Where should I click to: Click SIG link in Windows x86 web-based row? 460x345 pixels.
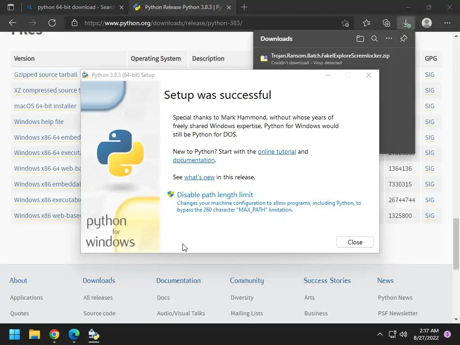(x=429, y=216)
